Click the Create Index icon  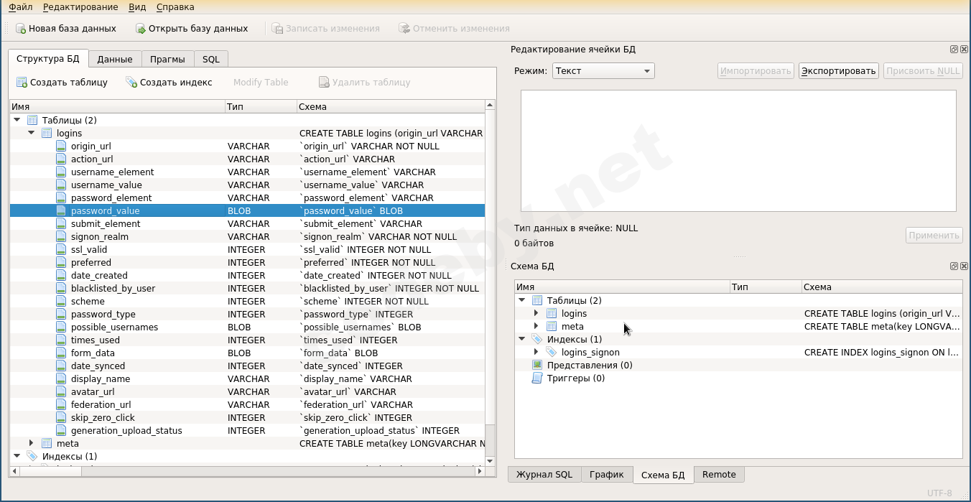pos(131,83)
